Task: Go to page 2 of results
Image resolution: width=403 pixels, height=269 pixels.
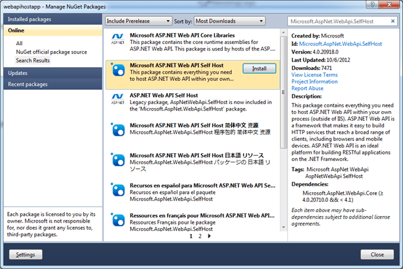Action: 200,237
